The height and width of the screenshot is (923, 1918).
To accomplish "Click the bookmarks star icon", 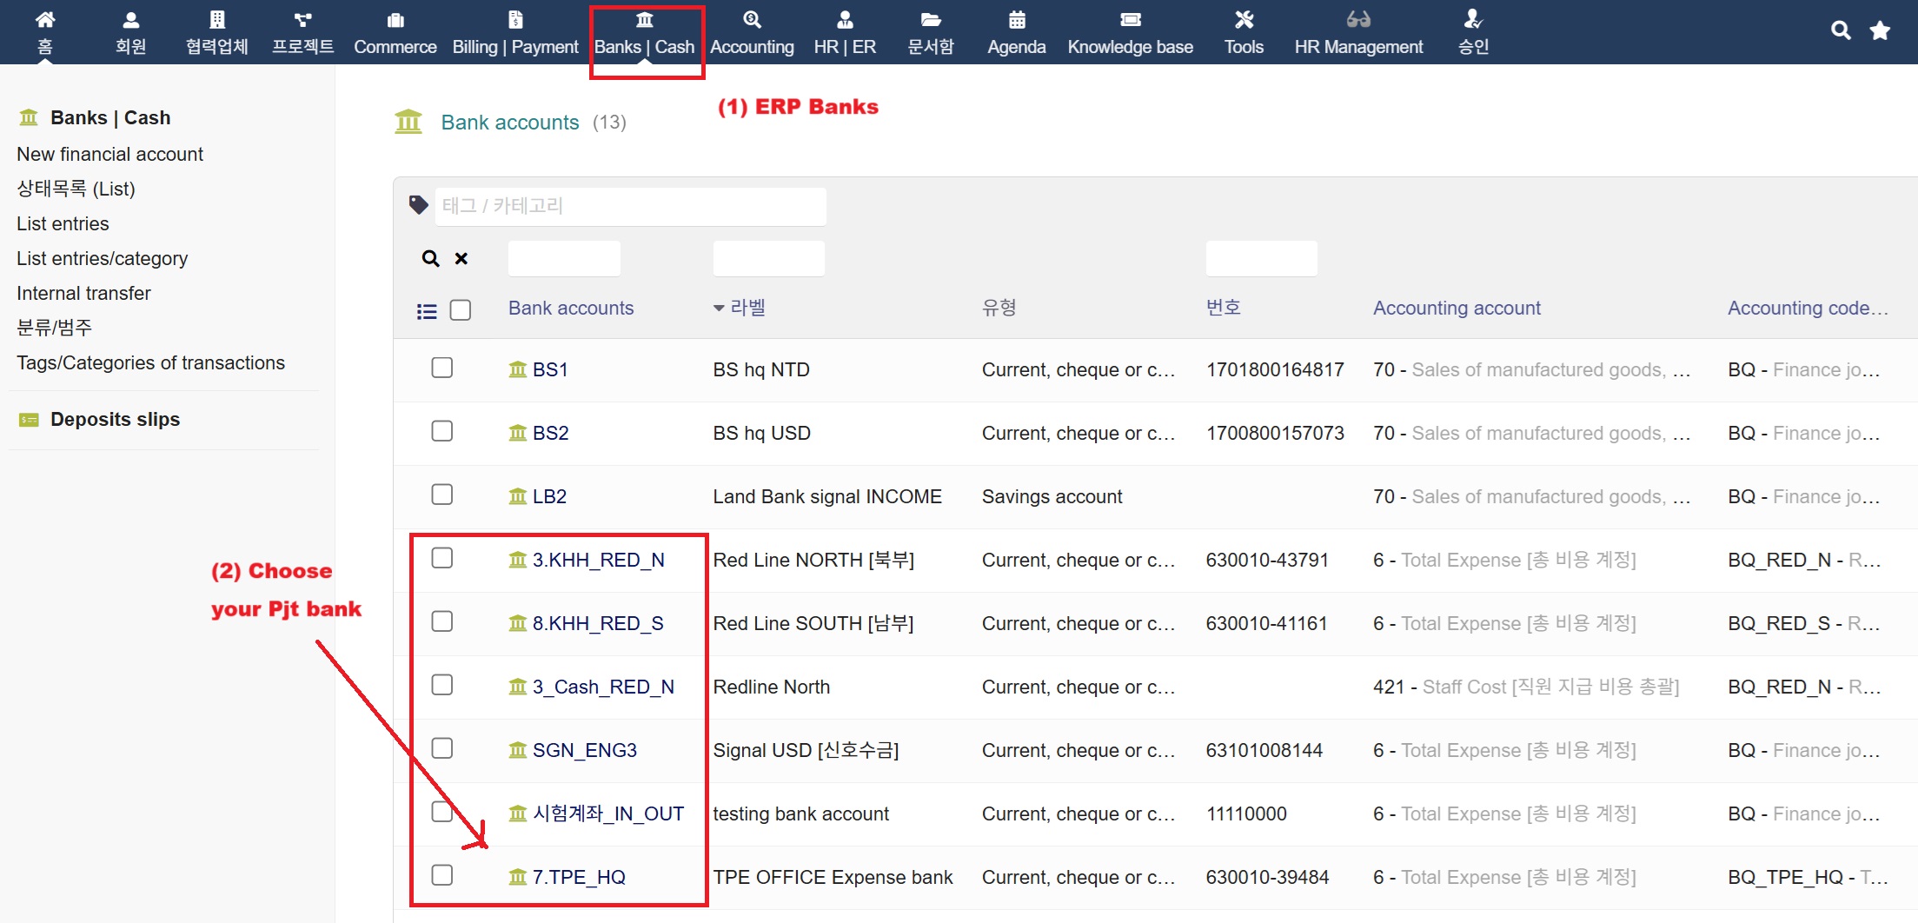I will pos(1880,30).
